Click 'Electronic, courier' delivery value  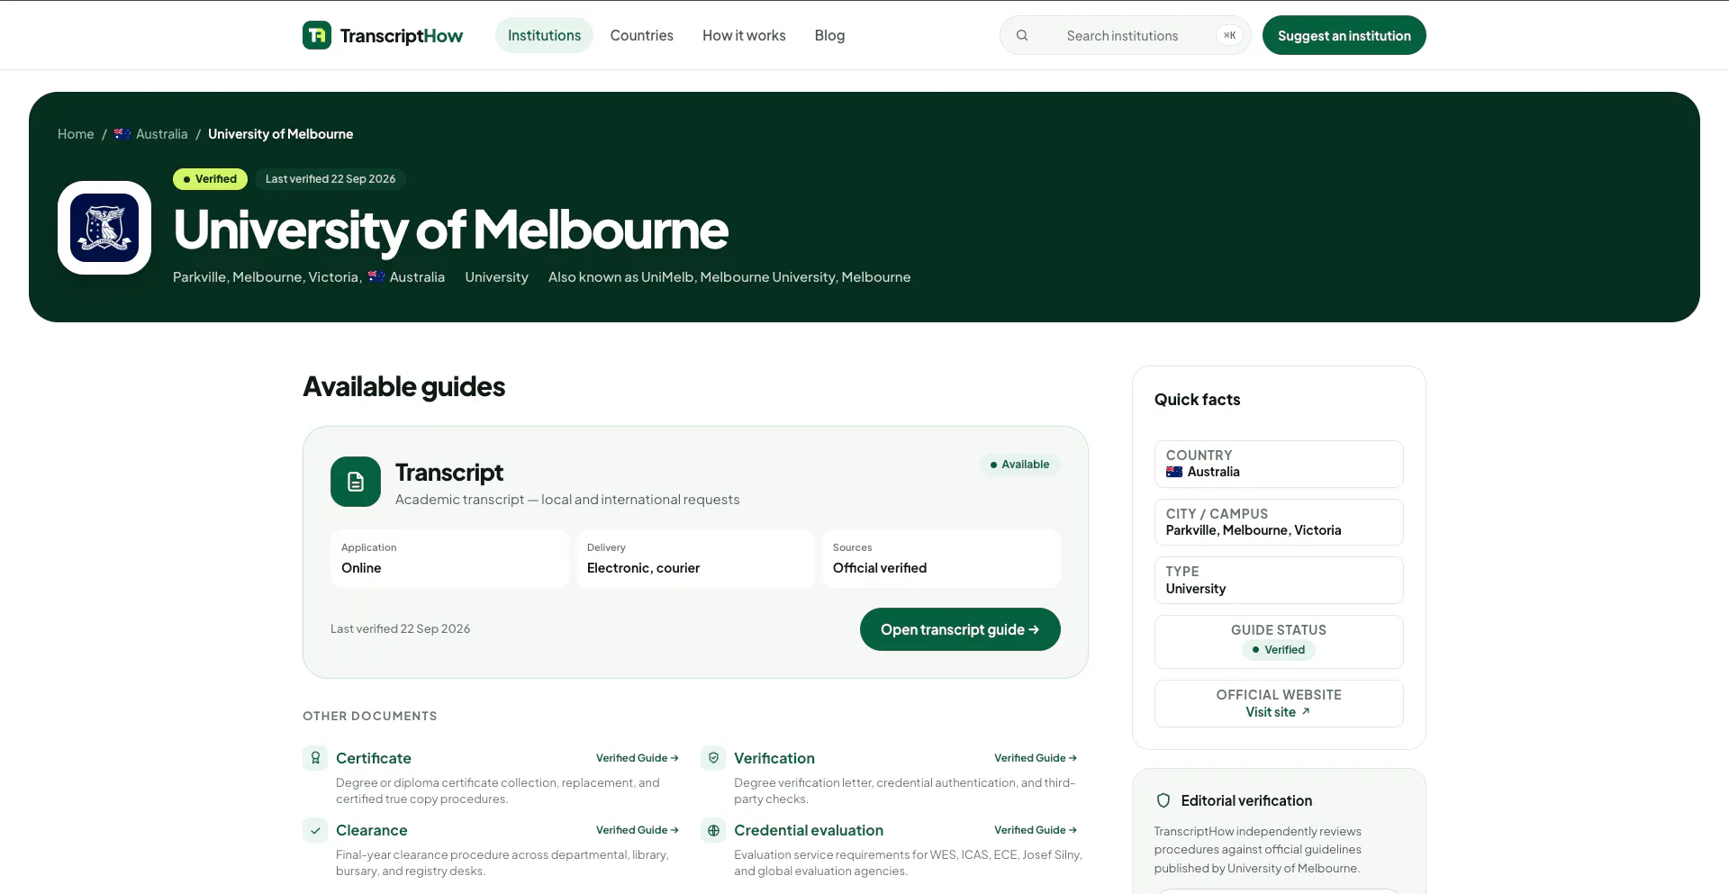click(643, 568)
